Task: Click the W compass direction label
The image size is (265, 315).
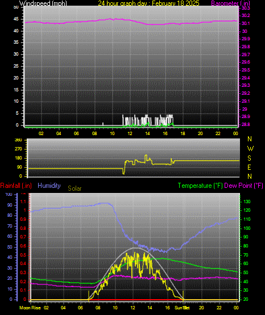Action: 250,149
